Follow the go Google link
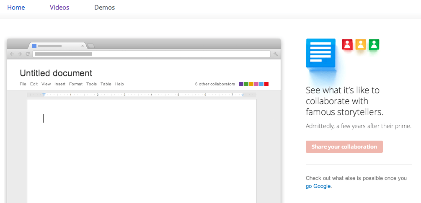 click(x=318, y=186)
